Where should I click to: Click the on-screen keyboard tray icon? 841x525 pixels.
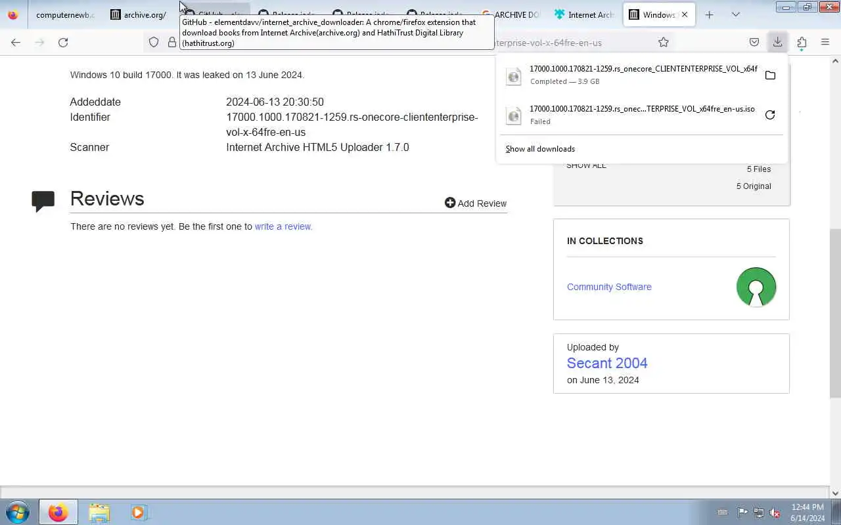[723, 513]
